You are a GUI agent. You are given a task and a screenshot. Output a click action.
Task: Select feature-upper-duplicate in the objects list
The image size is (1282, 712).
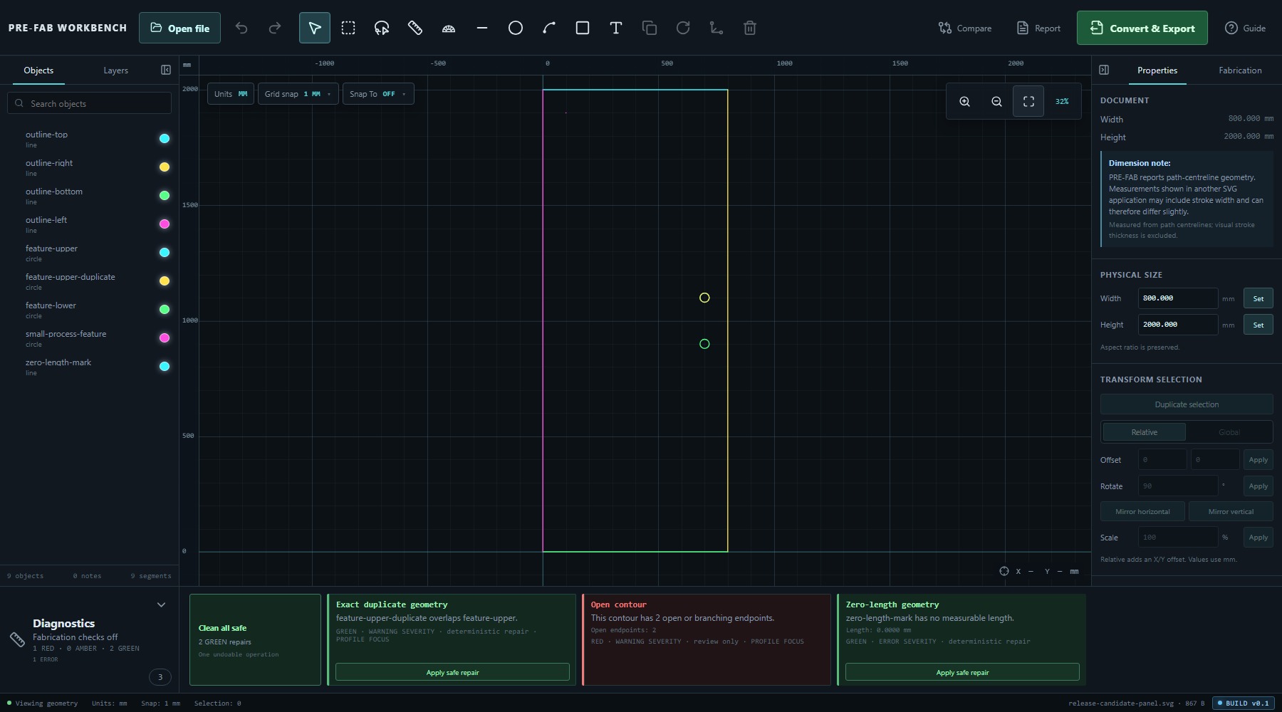[x=89, y=281]
